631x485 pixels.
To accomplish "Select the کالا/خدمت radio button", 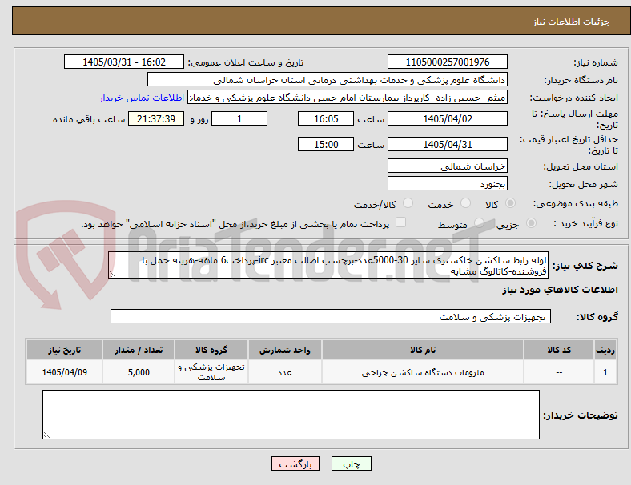I will tap(408, 203).
